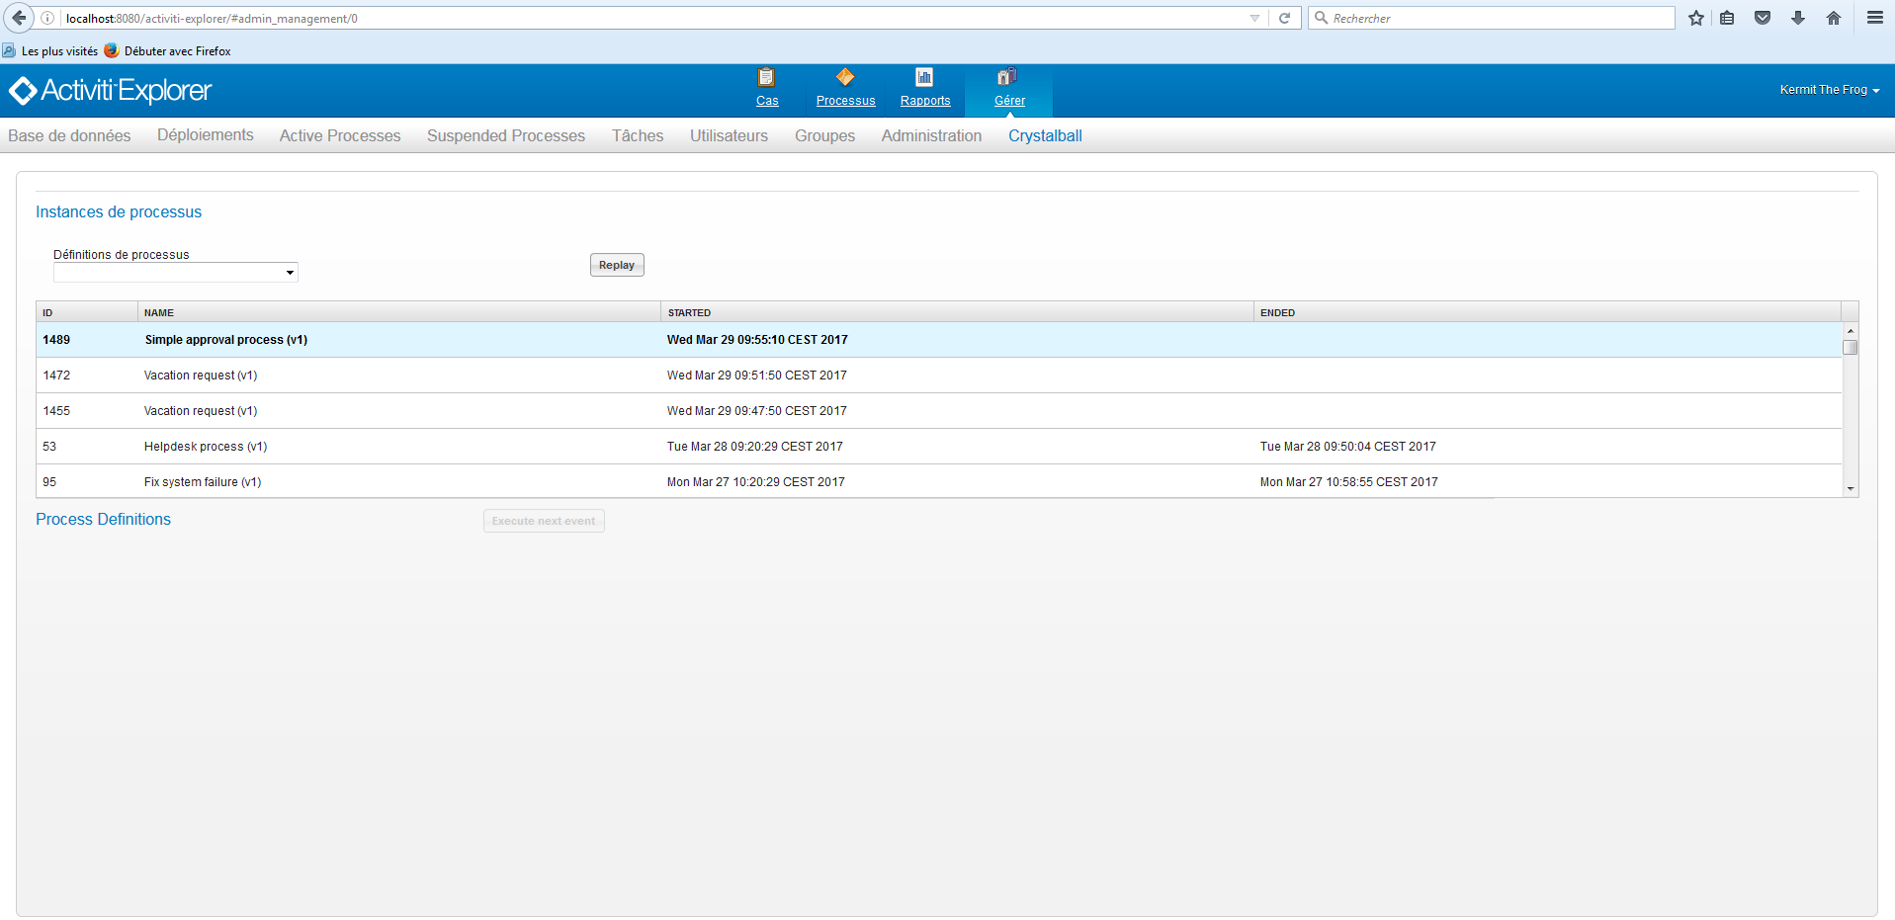
Task: Reload the page with refresh icon
Action: [1284, 18]
